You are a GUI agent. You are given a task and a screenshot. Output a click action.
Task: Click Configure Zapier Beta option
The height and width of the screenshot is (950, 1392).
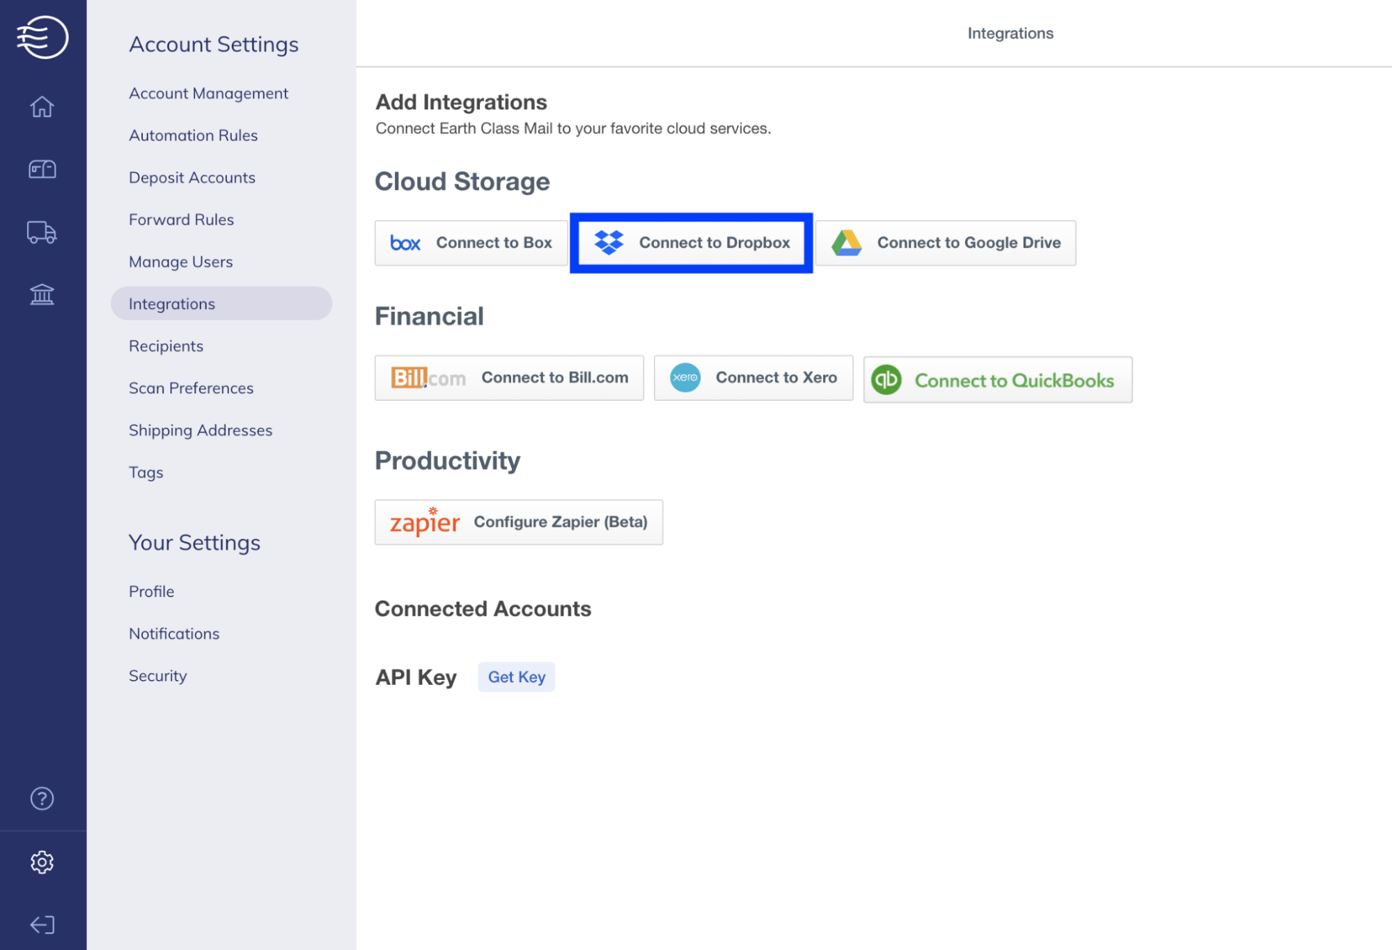coord(518,521)
